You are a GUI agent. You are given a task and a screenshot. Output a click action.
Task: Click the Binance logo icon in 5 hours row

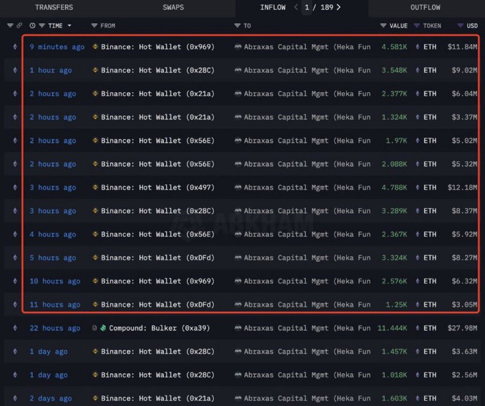click(x=95, y=257)
